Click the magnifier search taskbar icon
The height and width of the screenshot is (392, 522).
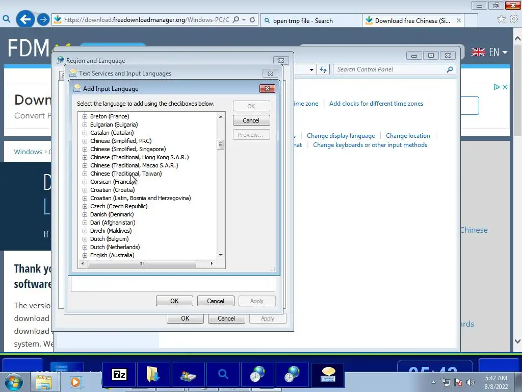(223, 375)
